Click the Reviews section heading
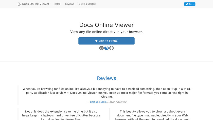 (x=106, y=78)
